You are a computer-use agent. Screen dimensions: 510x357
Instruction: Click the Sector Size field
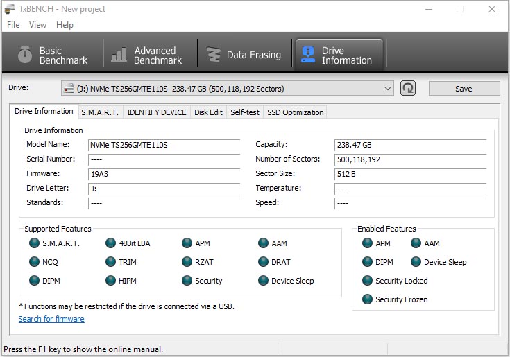pos(411,174)
